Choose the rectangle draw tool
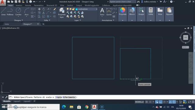The width and height of the screenshot is (195, 110). pos(32,9)
